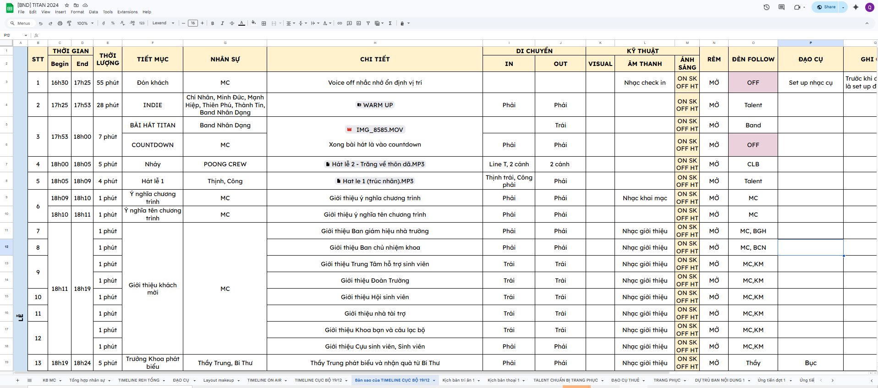Open the comments history icon
This screenshot has height=388, width=878.
[781, 7]
